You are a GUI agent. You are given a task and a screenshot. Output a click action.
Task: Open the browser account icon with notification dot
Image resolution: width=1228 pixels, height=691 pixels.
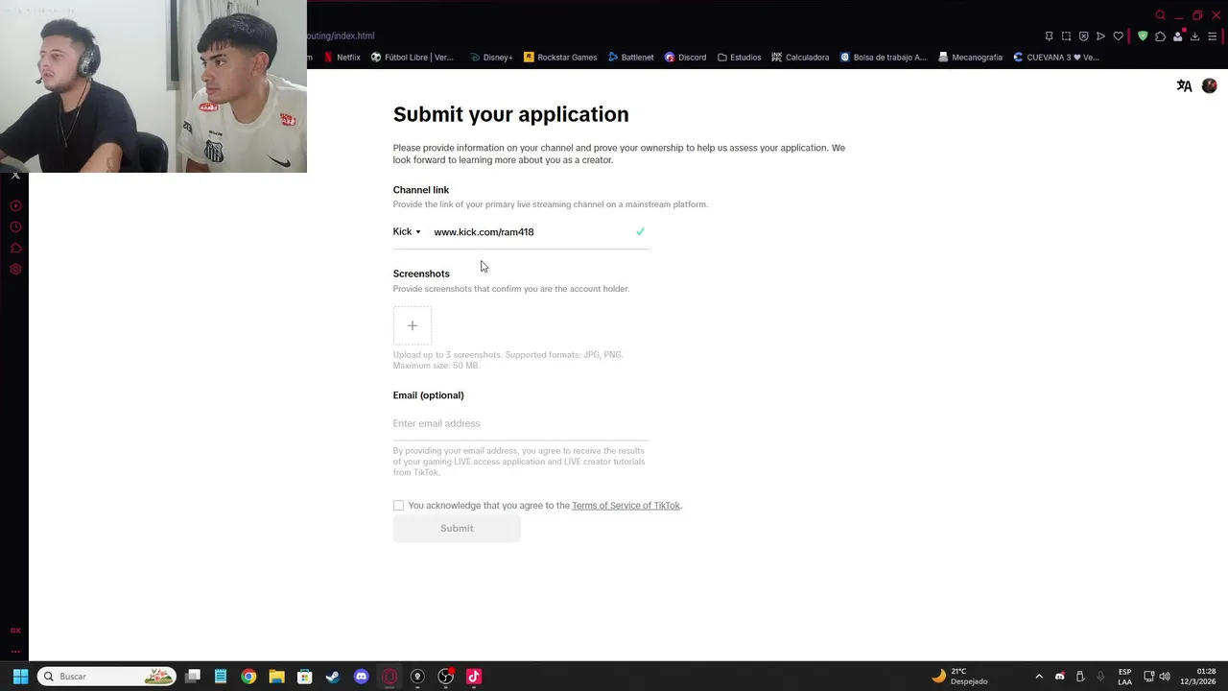pos(1178,36)
